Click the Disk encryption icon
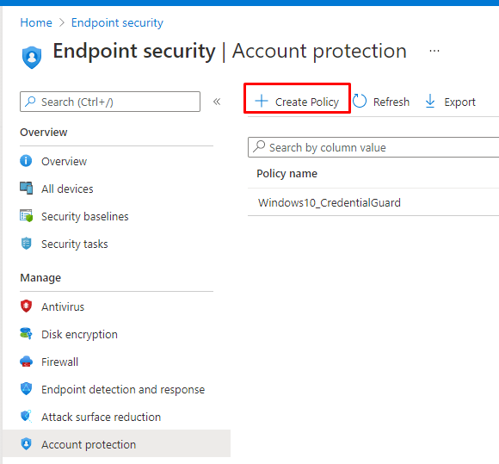 click(x=26, y=333)
